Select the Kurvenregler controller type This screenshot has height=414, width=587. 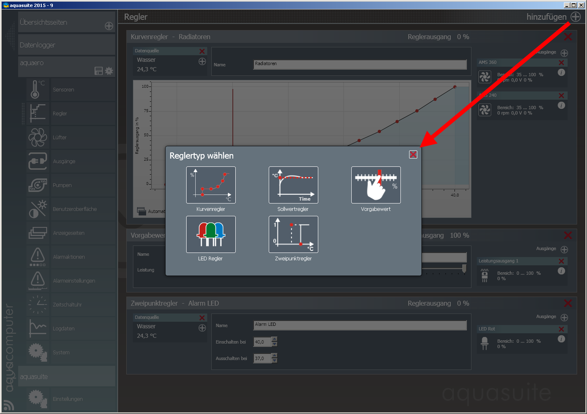click(x=211, y=185)
